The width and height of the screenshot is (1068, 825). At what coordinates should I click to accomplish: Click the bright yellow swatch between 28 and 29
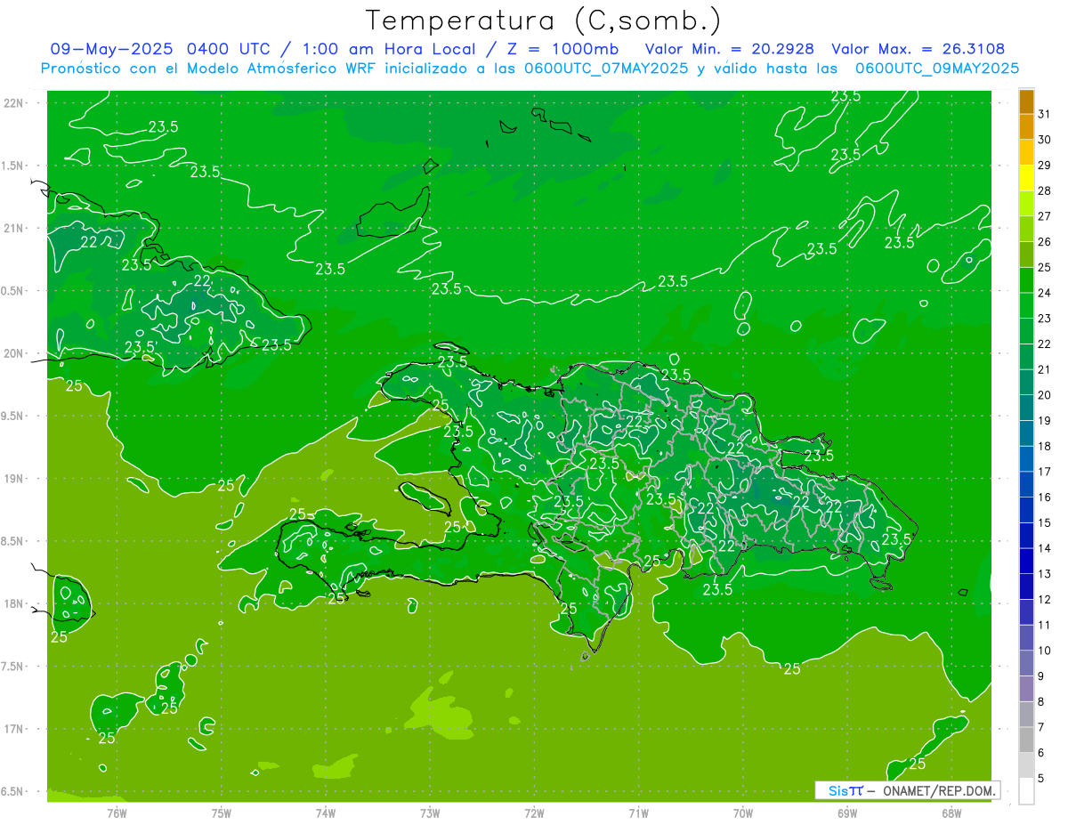[x=1027, y=179]
